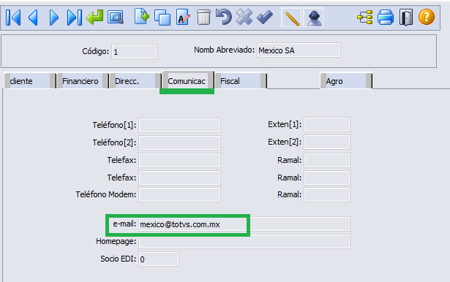Click the Ramal field beside Teléfono Modem

click(327, 194)
